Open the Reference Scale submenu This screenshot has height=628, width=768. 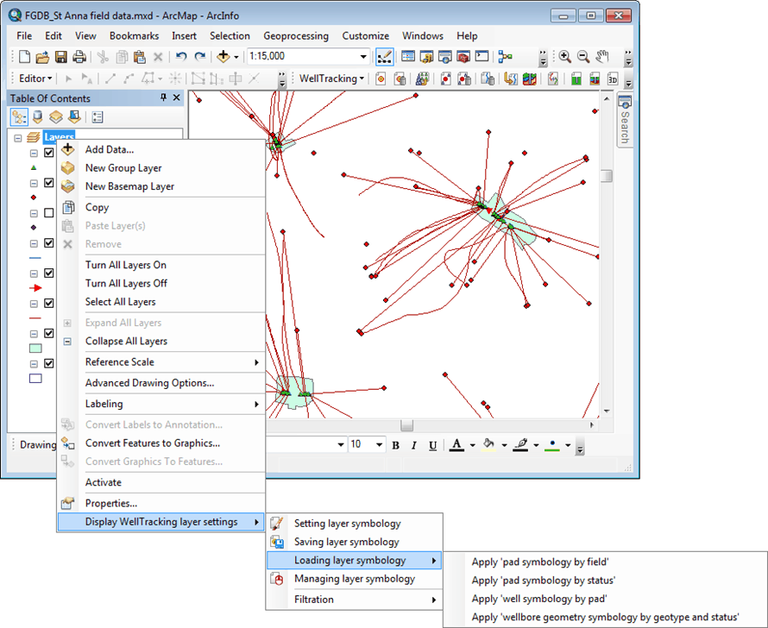[161, 362]
